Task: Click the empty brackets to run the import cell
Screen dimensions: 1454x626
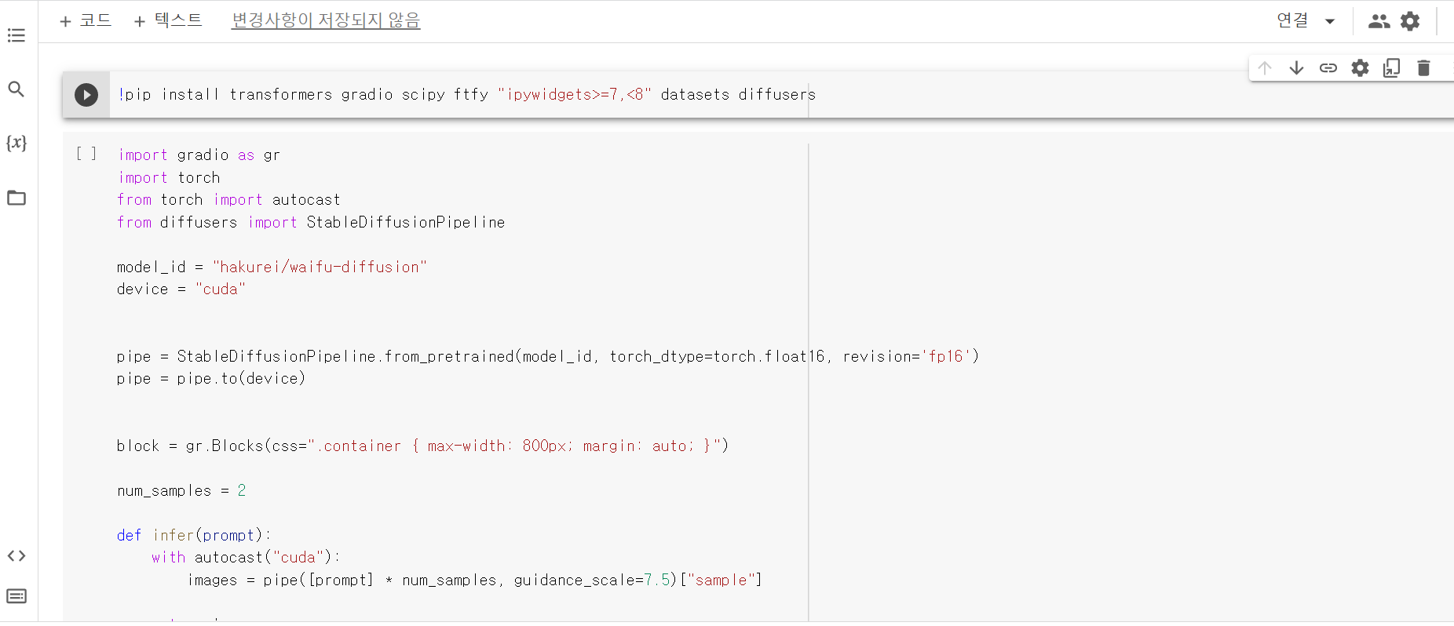Action: click(x=86, y=154)
